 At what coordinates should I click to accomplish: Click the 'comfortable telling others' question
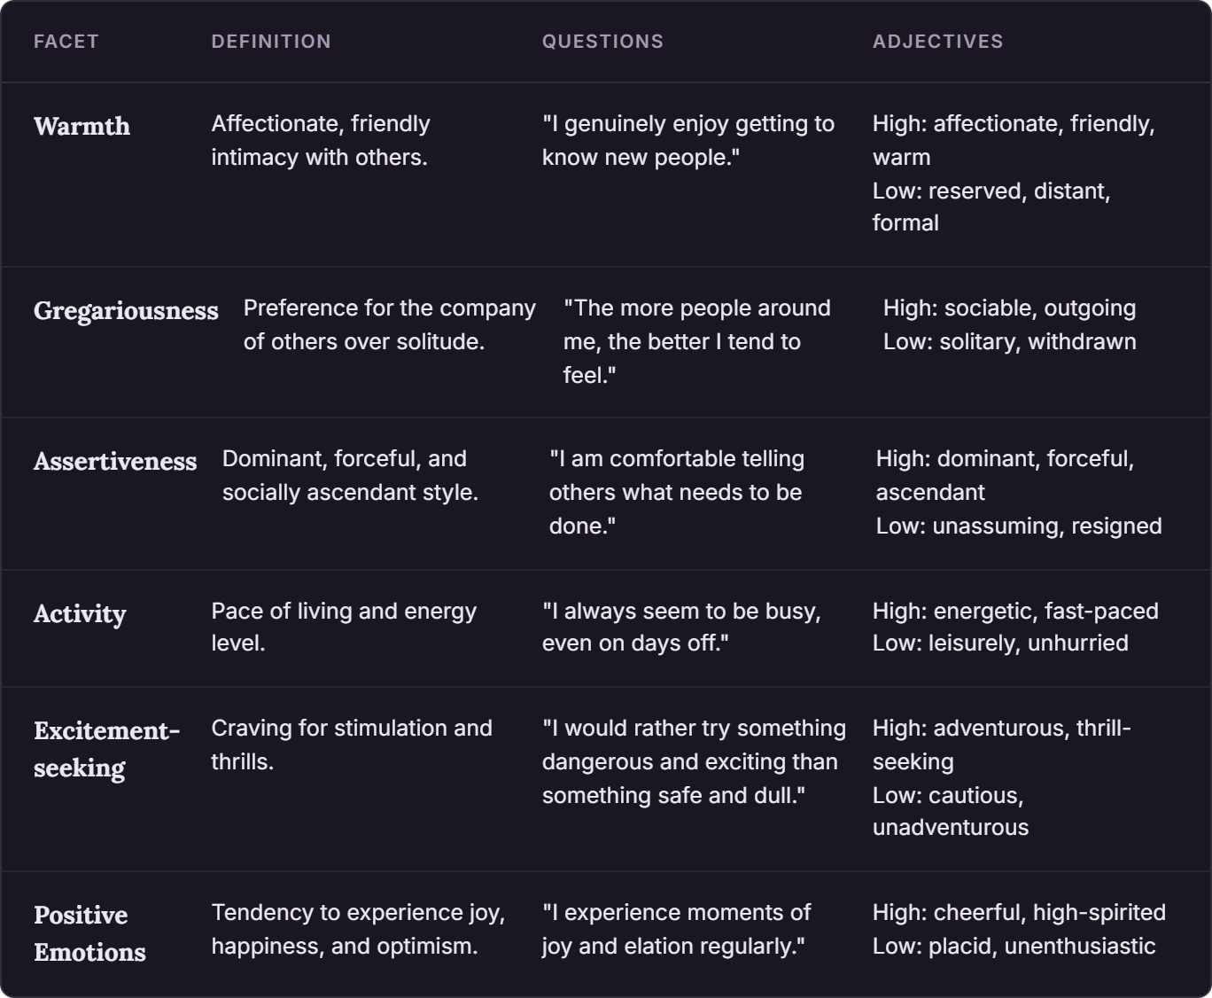coord(677,492)
